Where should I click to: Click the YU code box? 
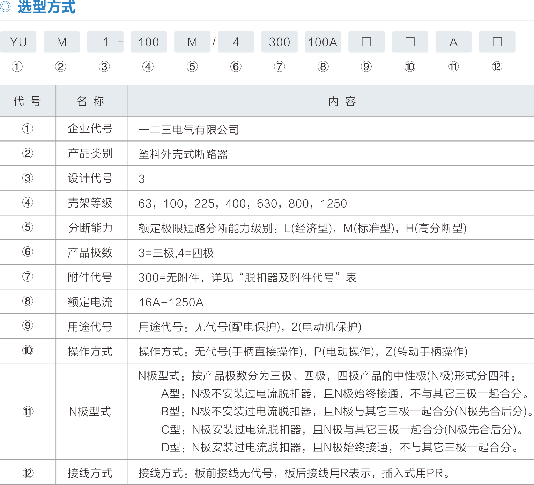(x=18, y=42)
